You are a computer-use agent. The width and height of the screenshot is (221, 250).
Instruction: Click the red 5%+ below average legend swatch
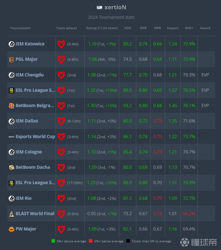(91, 241)
